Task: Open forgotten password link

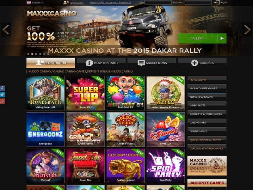Action: (110, 3)
